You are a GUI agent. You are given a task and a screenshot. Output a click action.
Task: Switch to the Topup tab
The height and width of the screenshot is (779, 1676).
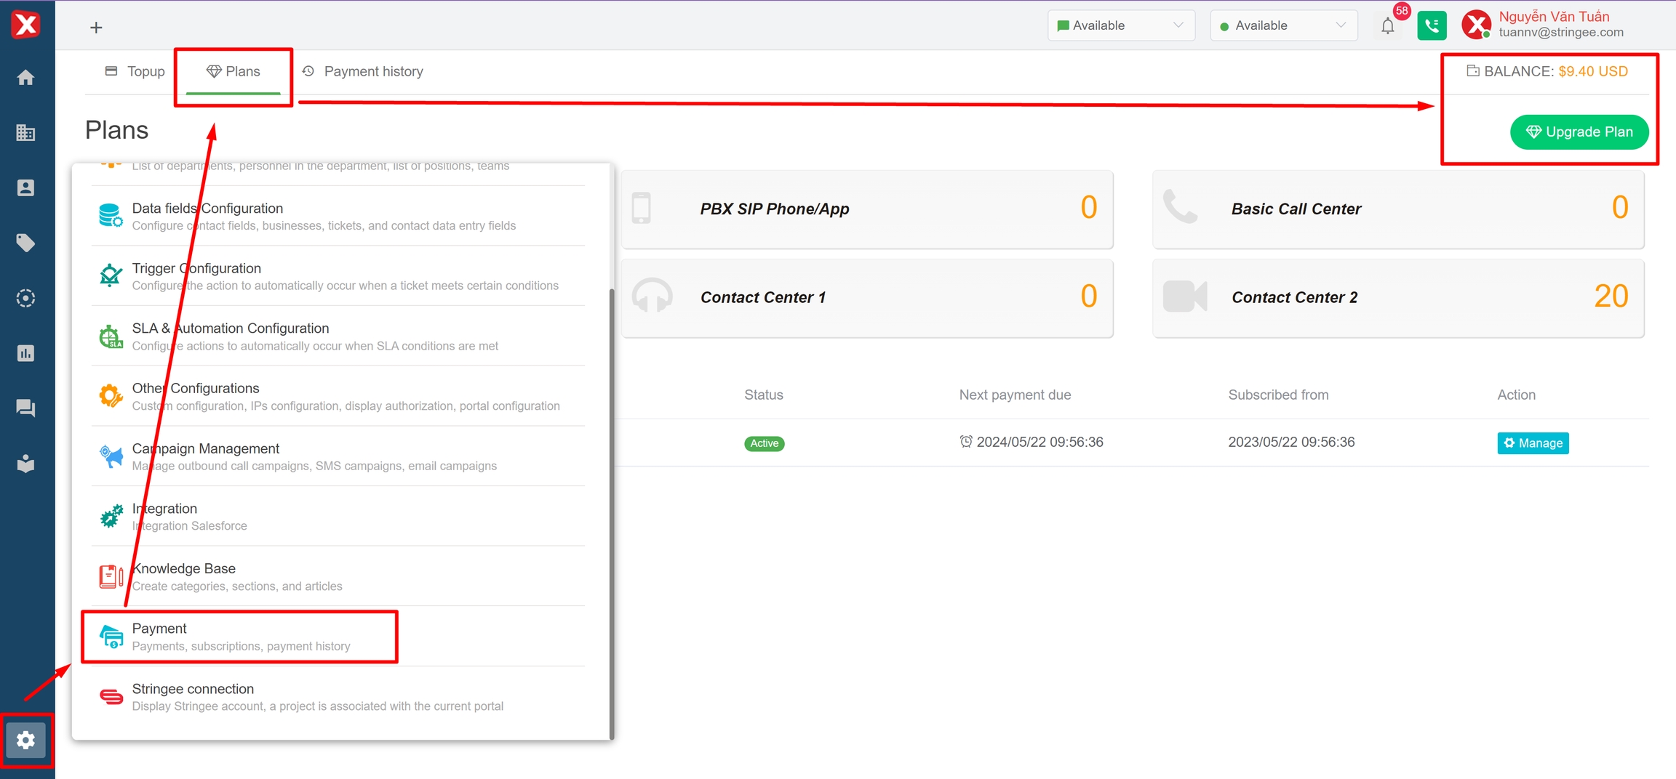click(135, 71)
